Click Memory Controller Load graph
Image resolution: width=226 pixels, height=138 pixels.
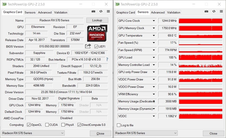200,65
